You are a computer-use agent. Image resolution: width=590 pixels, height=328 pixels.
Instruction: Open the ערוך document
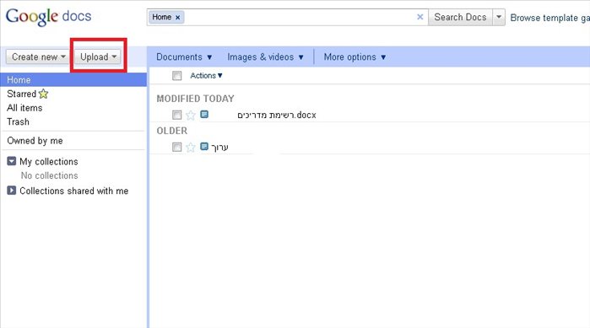click(x=219, y=148)
